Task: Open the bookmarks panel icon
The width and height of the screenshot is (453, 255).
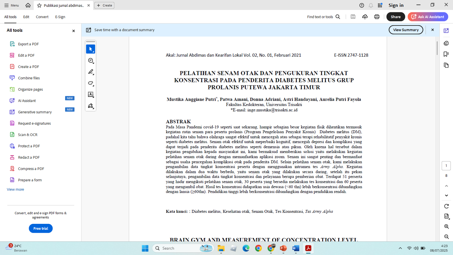Action: [446, 54]
